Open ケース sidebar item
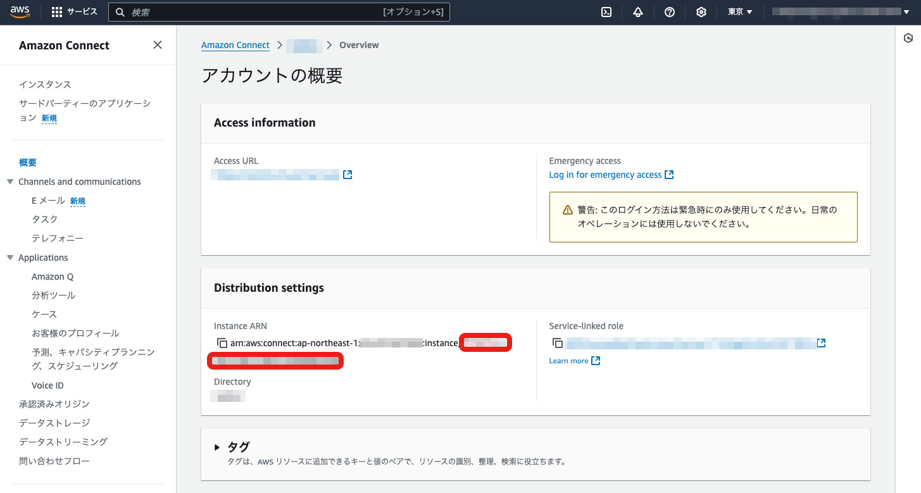Image resolution: width=921 pixels, height=493 pixels. [x=44, y=314]
